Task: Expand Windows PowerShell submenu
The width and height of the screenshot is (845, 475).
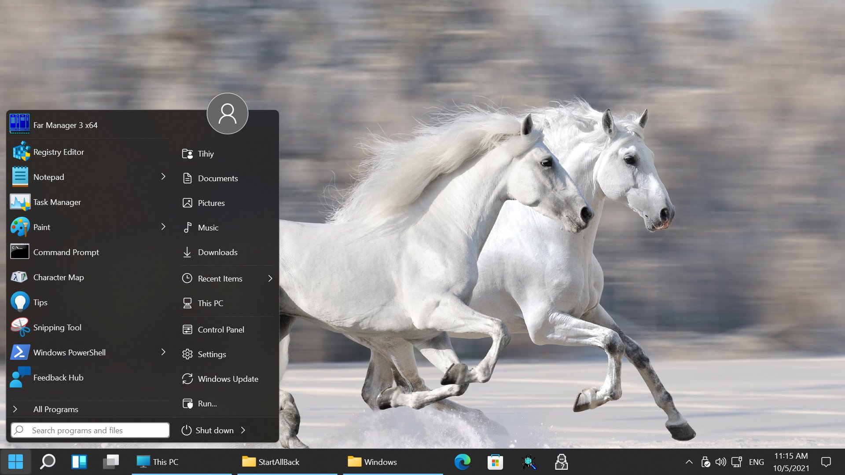Action: (163, 352)
